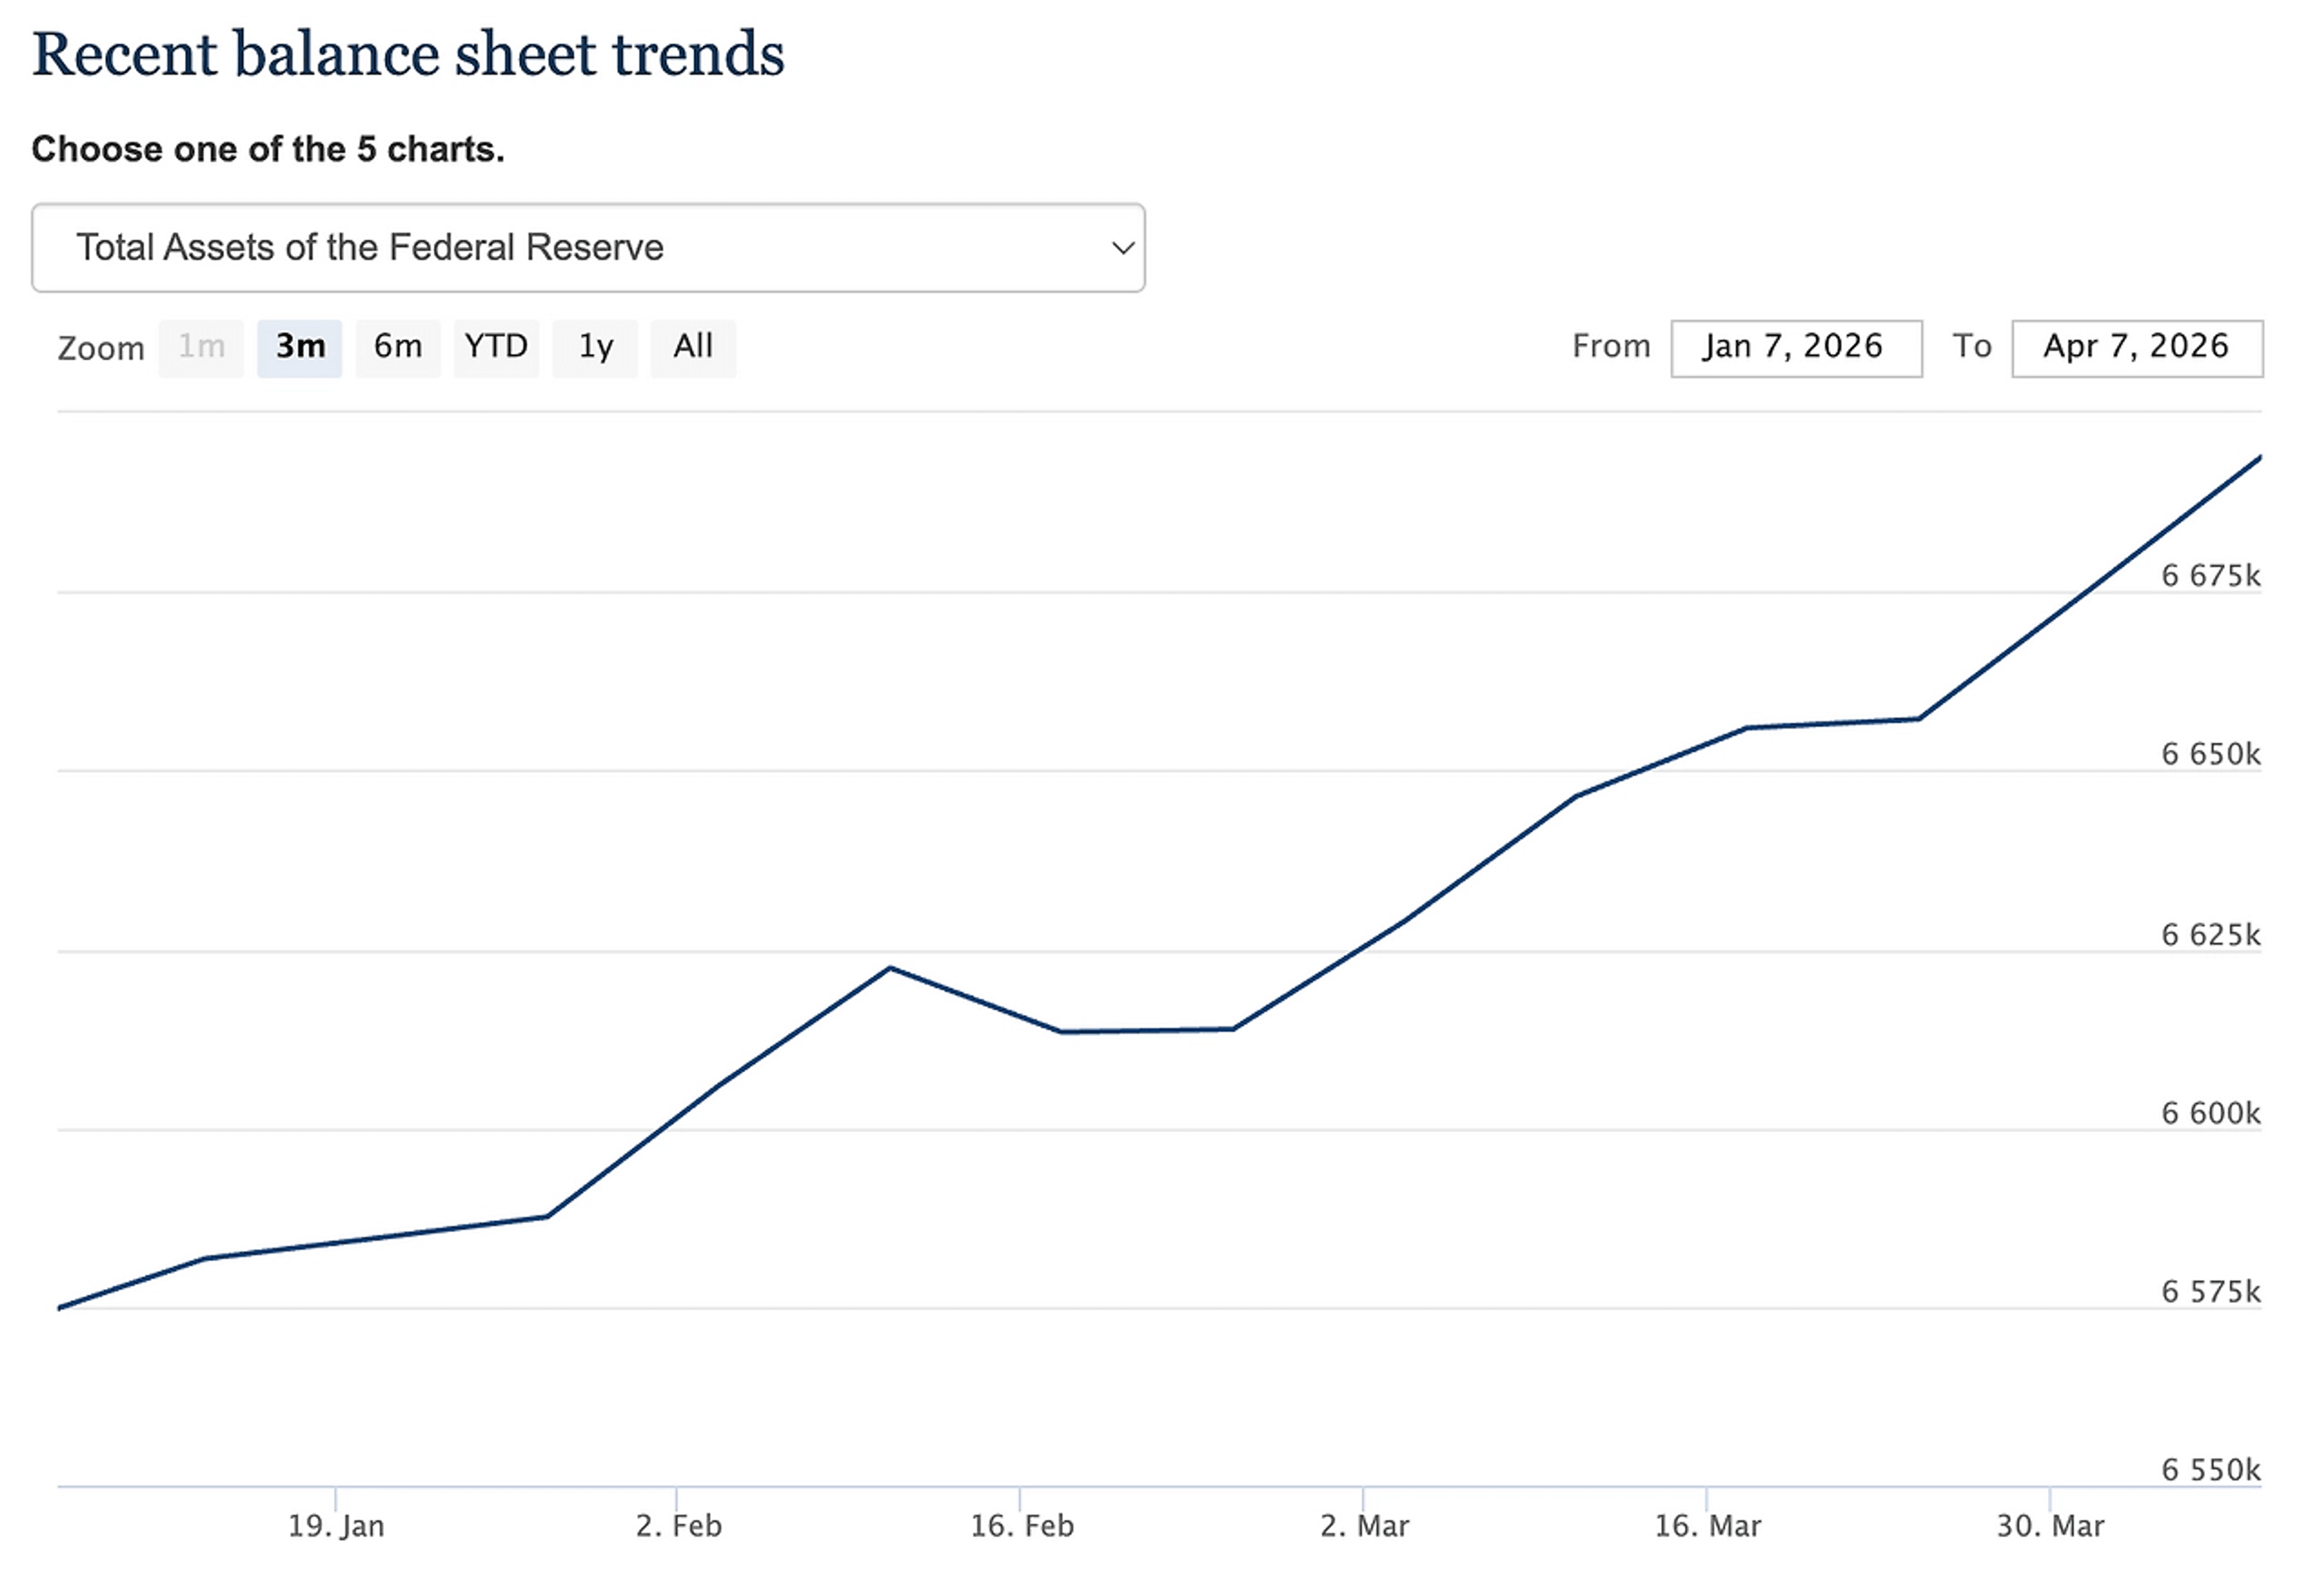Click the 16. Mar axis label
This screenshot has width=2324, height=1589.
[x=1707, y=1526]
